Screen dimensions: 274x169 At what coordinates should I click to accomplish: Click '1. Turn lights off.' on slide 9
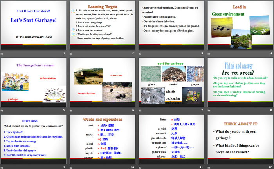(13, 132)
